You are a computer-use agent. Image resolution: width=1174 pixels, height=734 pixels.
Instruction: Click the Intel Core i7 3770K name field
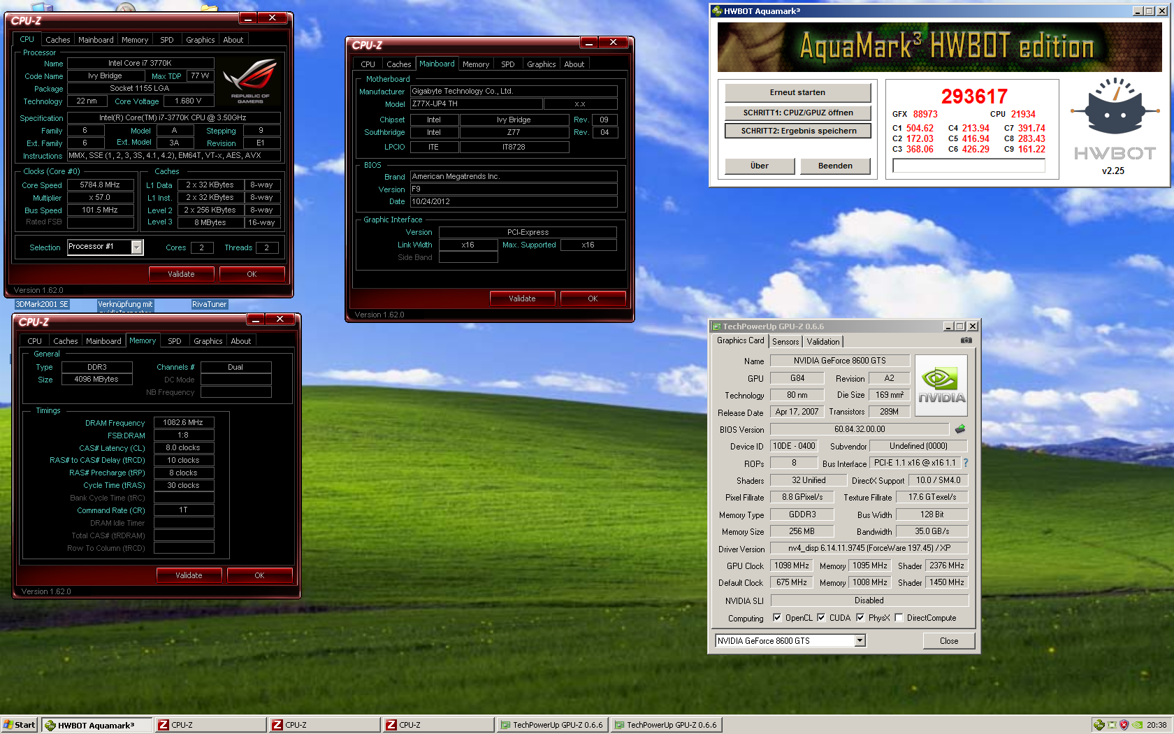(x=140, y=63)
